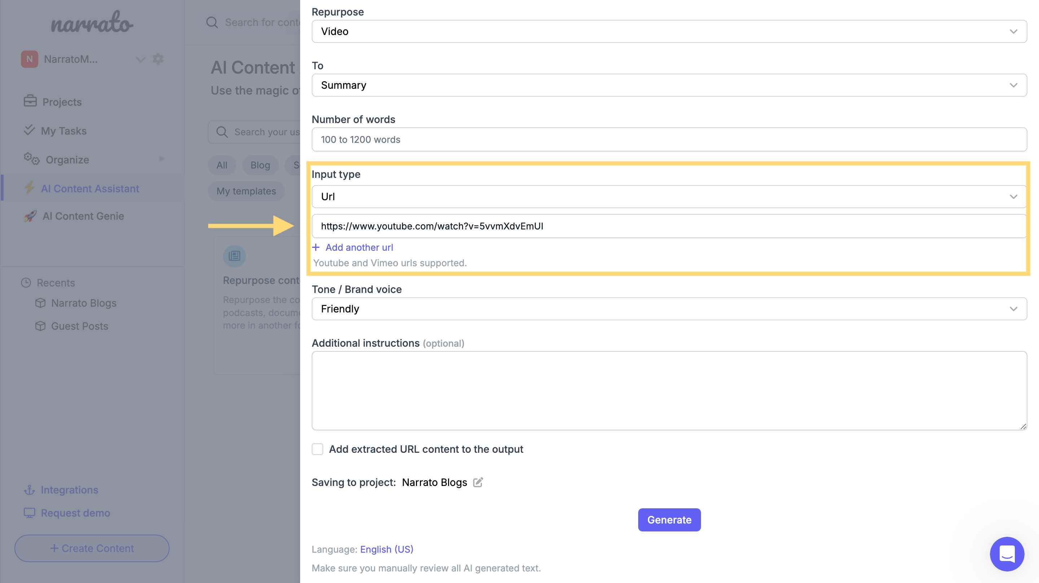Check Add extracted URL content to output
The image size is (1039, 583).
pyautogui.click(x=317, y=449)
